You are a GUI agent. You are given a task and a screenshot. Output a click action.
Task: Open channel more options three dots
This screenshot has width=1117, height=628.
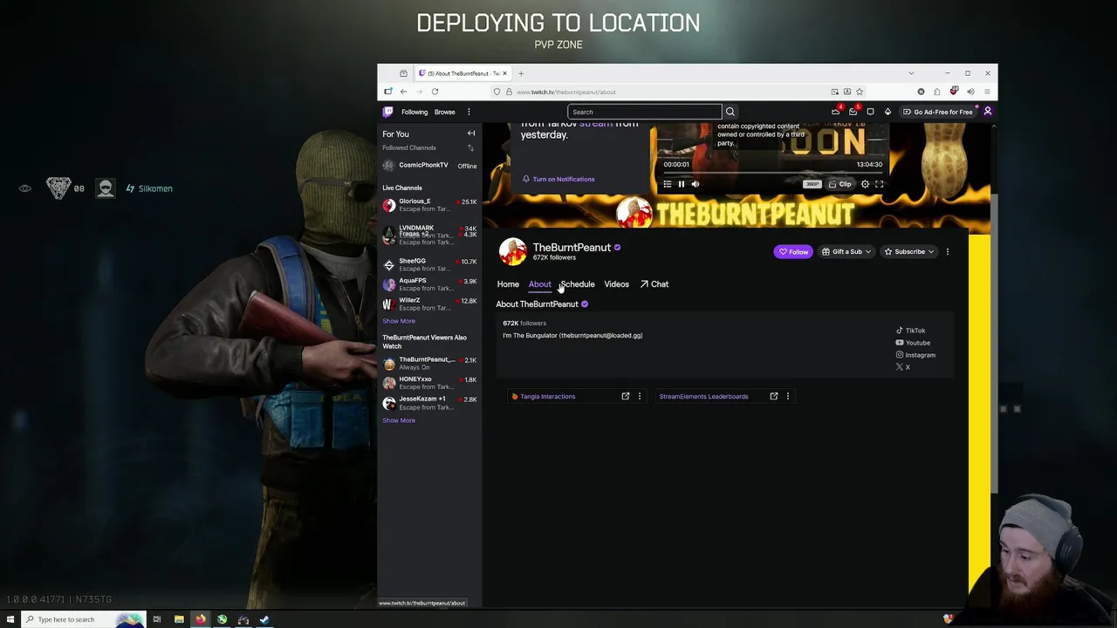point(948,252)
